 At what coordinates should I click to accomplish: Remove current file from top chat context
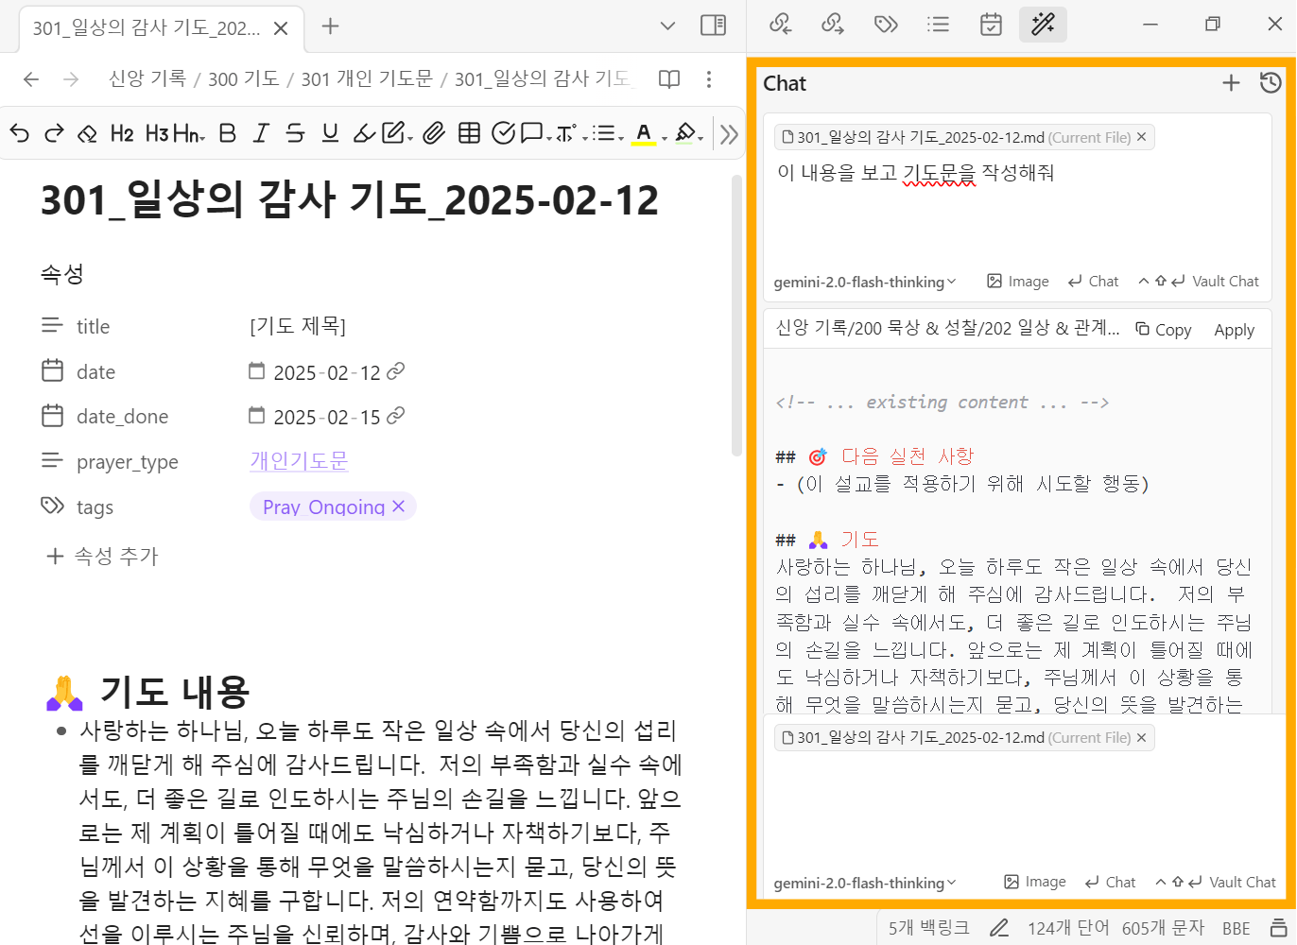(1141, 137)
